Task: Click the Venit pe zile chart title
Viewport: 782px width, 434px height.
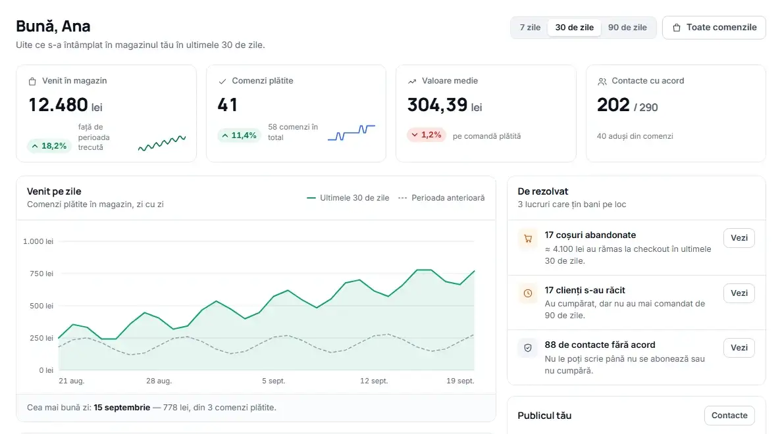Action: coord(54,191)
